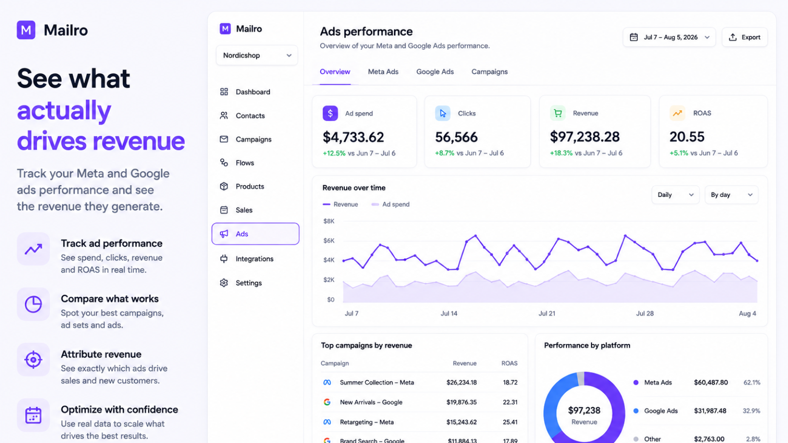The width and height of the screenshot is (788, 443).
Task: Select the Flows icon in sidebar
Action: click(224, 162)
